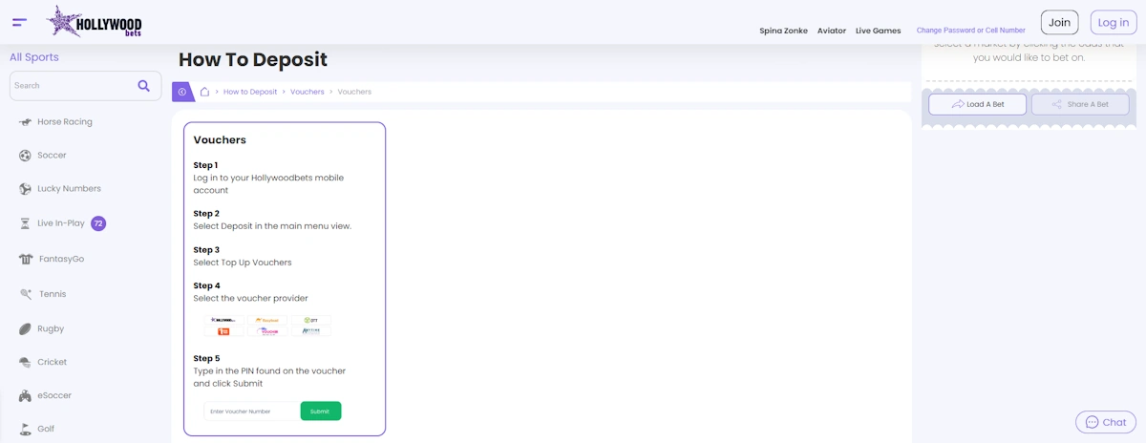1146x443 pixels.
Task: Click the Rugby ball icon
Action: [x=25, y=328]
